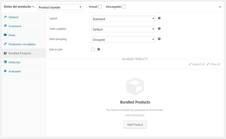The height and width of the screenshot is (139, 226).
Task: Tick the Edit in Cart checkbox
Action: point(93,49)
